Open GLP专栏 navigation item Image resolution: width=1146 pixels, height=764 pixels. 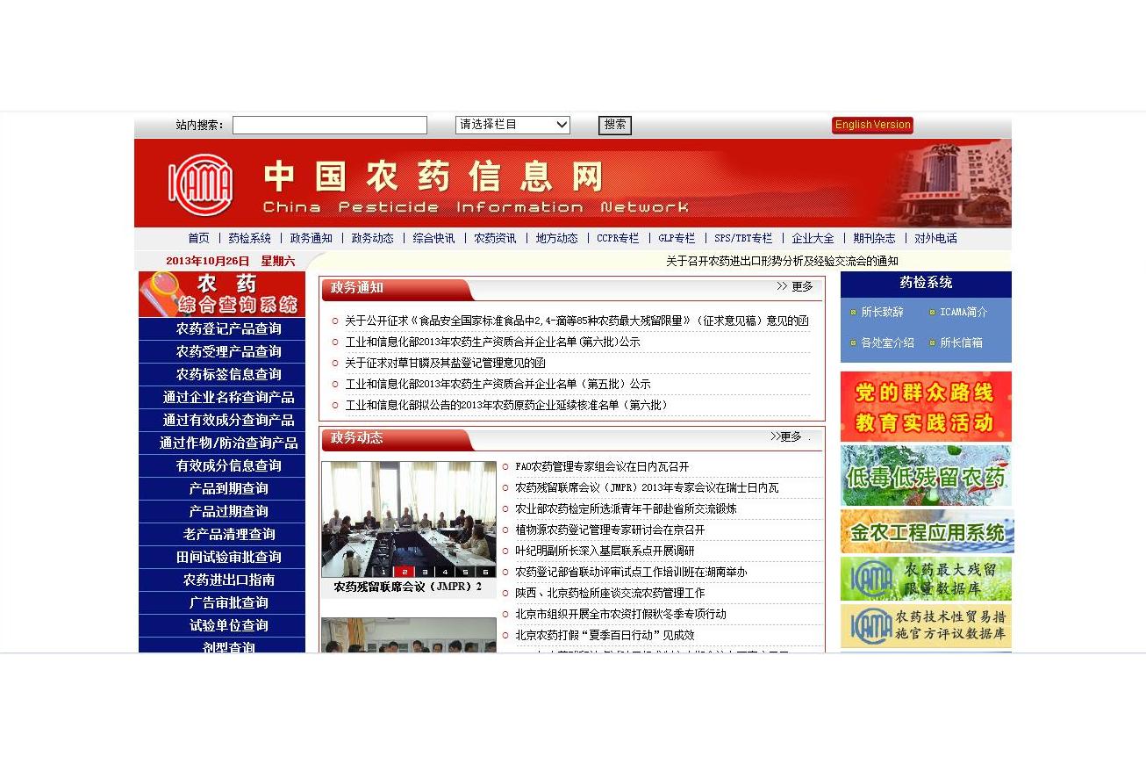click(677, 238)
